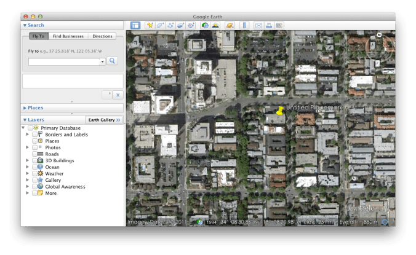Switch to the Find Businesses tab

67,36
